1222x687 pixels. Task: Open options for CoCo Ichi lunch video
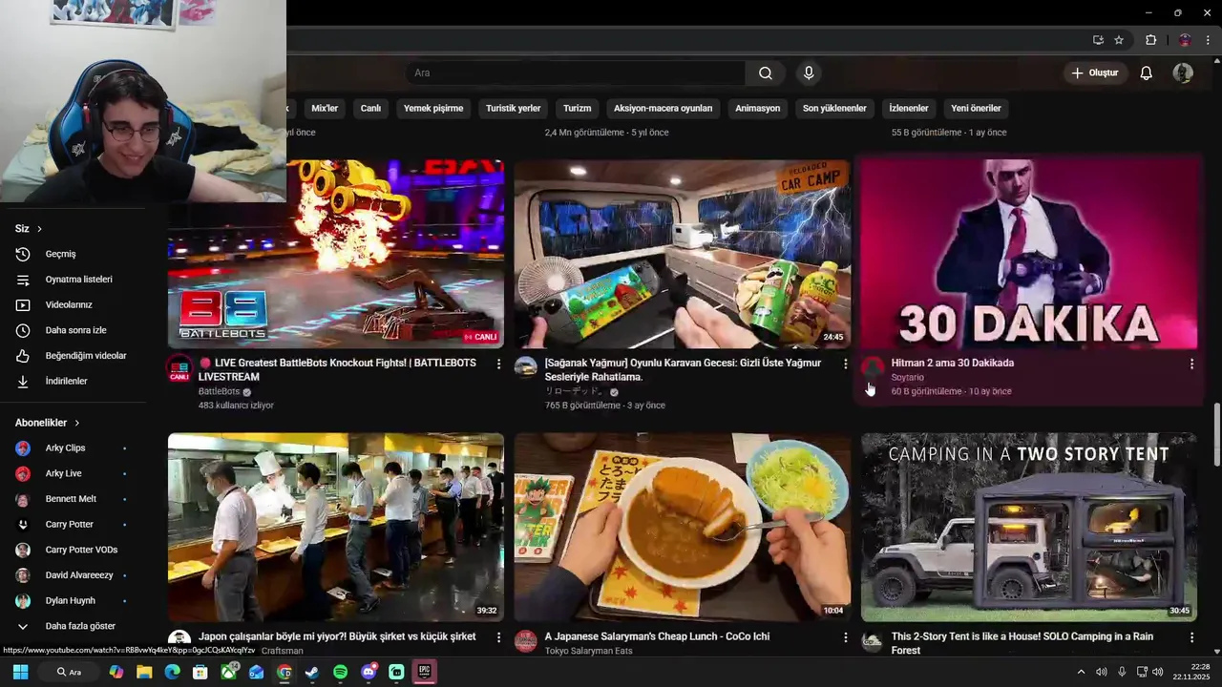pyautogui.click(x=845, y=636)
